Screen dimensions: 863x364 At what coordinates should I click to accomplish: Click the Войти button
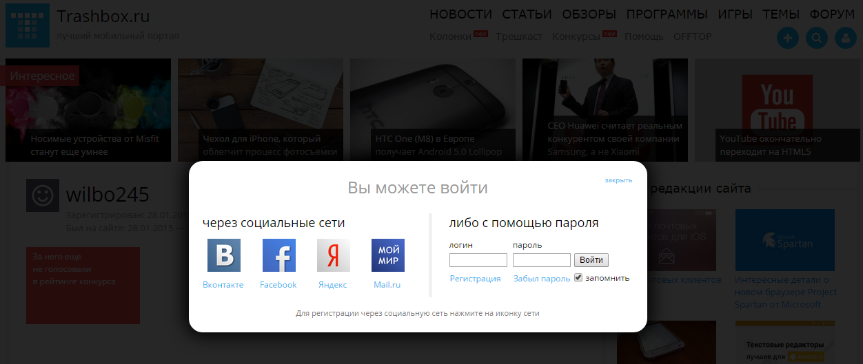click(x=591, y=260)
